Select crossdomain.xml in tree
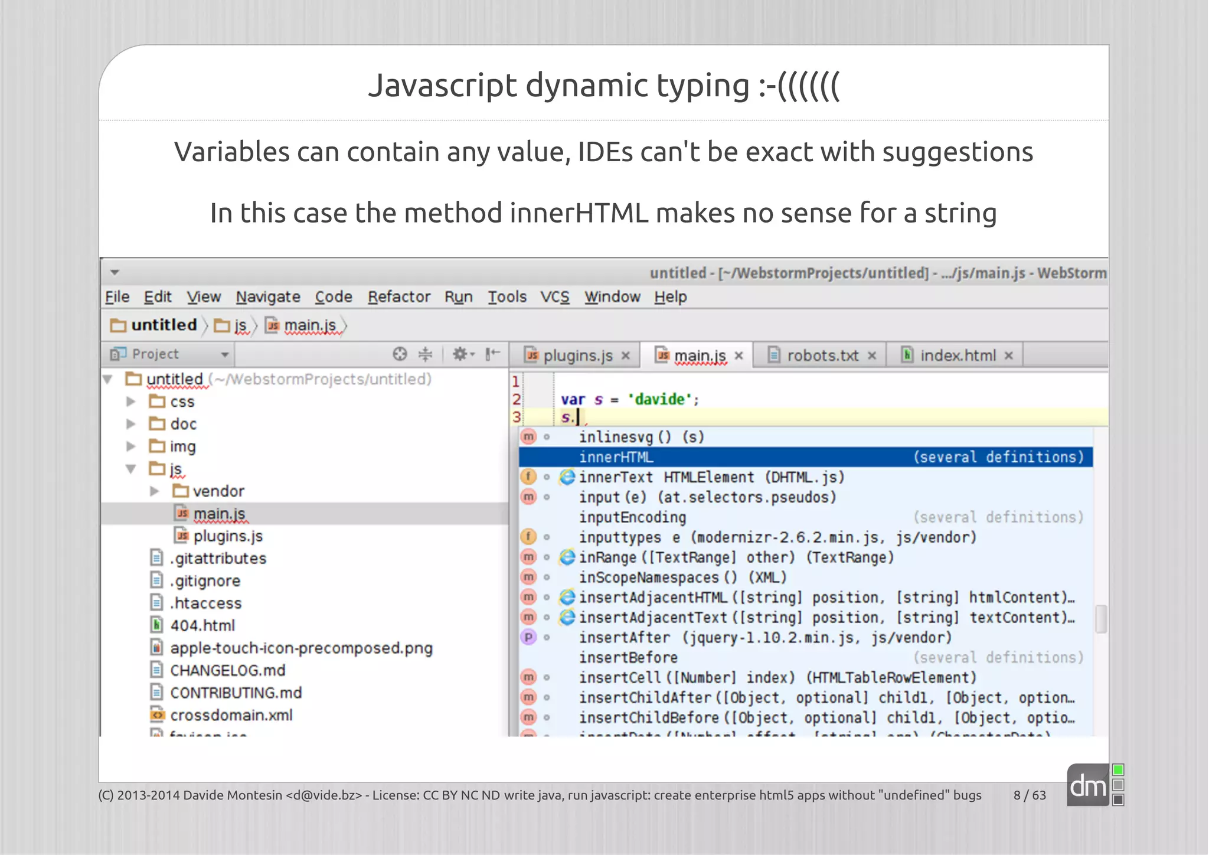The image size is (1209, 855). pos(221,715)
